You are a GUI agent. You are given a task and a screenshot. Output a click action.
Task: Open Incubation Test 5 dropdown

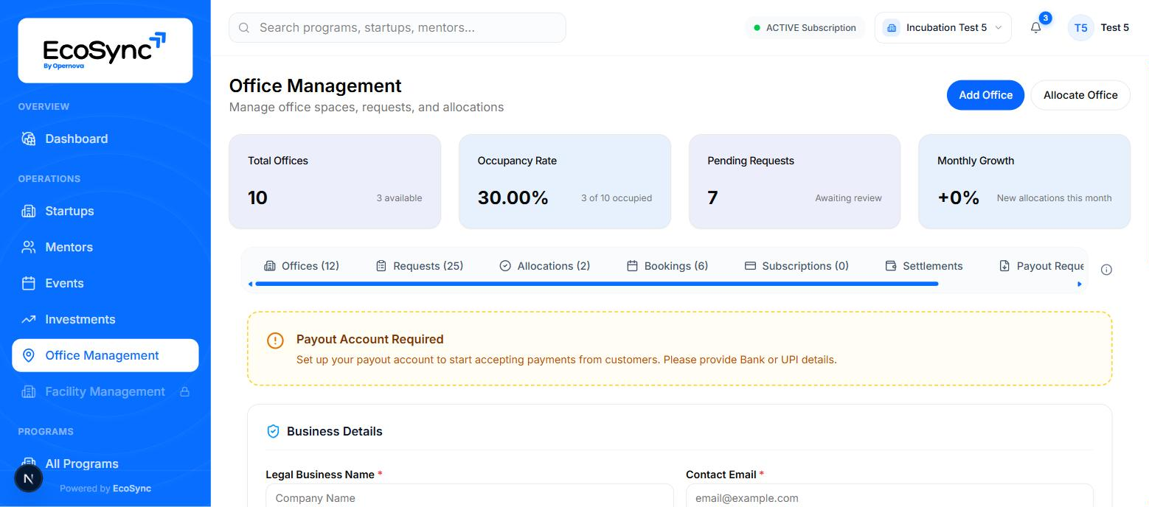[x=943, y=28]
